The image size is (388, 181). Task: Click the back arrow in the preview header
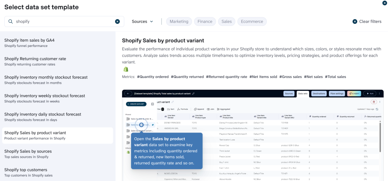pyautogui.click(x=128, y=94)
